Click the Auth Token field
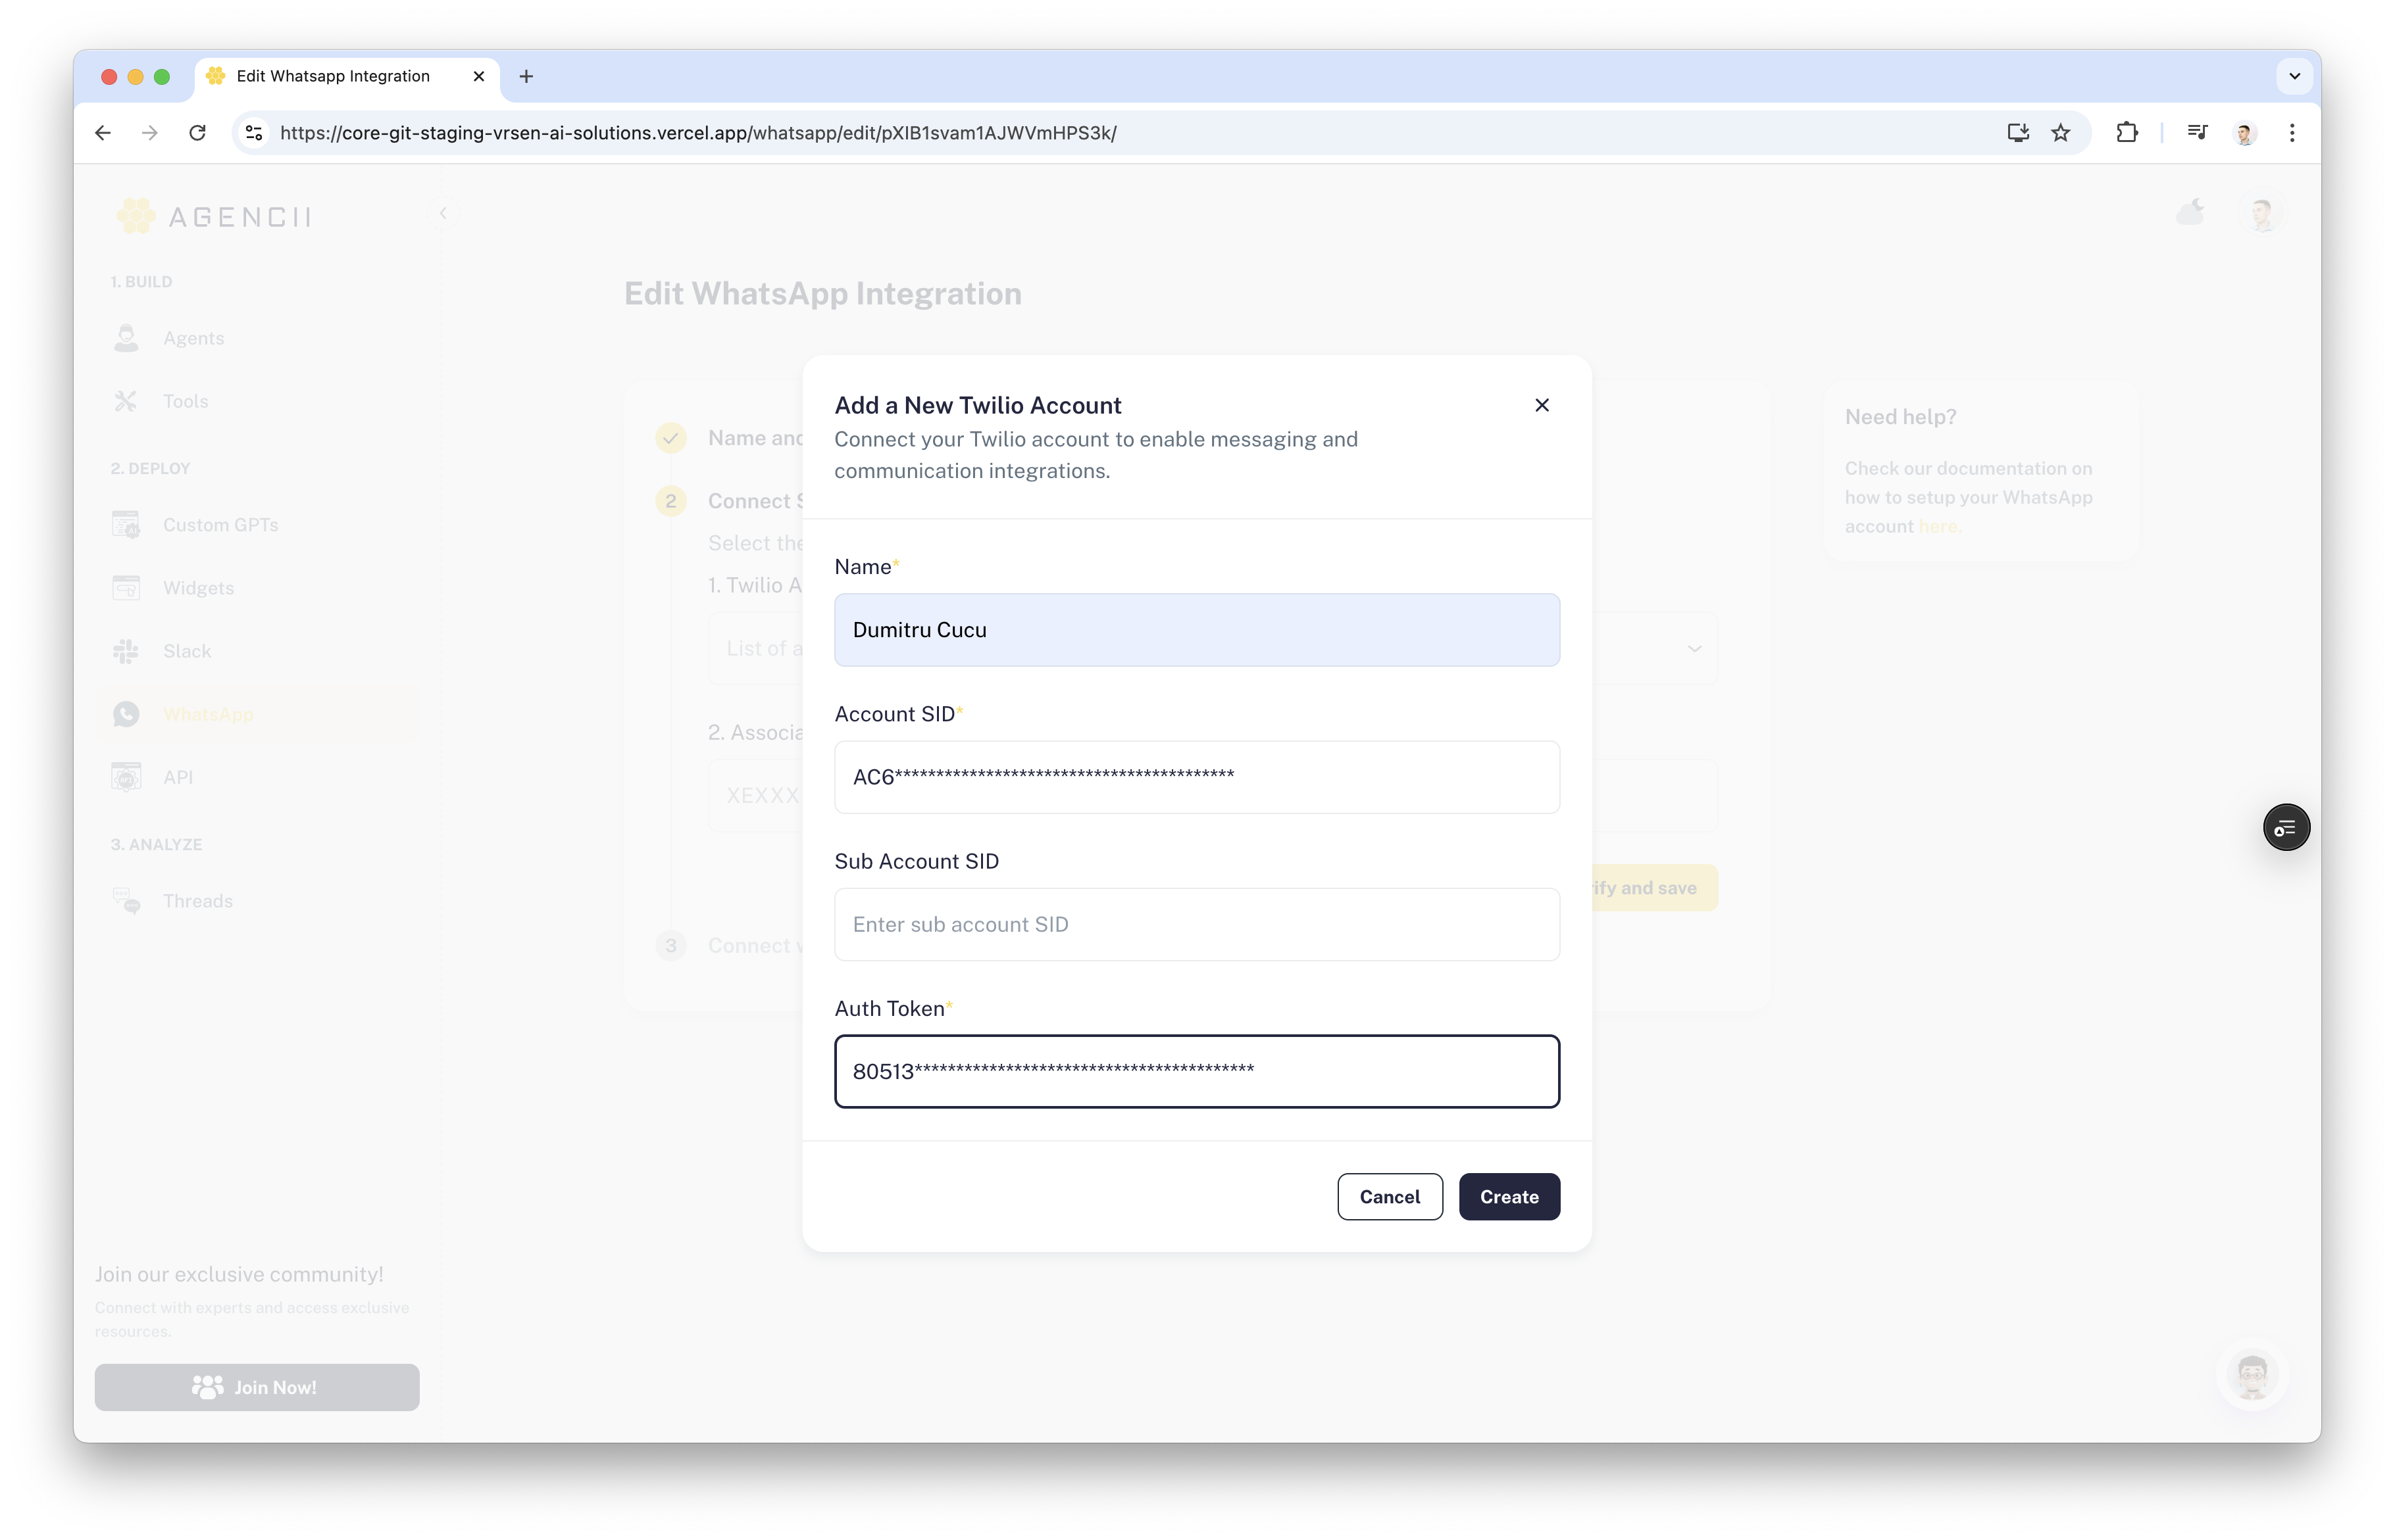The image size is (2395, 1540). 1196,1071
